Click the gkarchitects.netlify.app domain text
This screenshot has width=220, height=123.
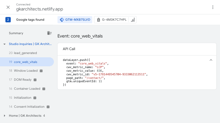click(39, 9)
